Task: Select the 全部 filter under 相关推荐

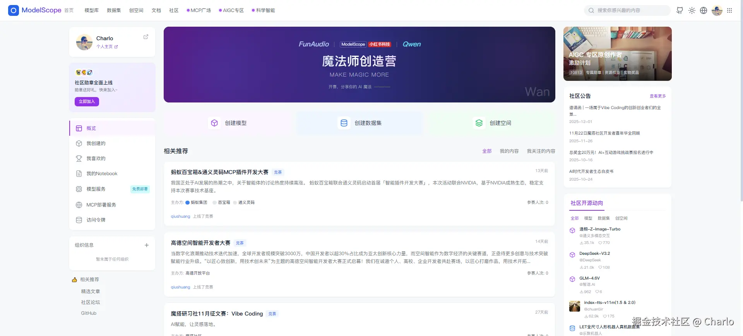Action: [487, 151]
